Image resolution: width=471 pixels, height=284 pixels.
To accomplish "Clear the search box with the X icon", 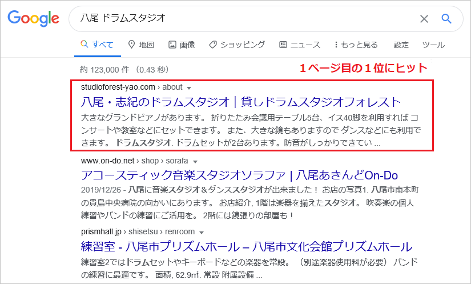I will click(x=424, y=19).
